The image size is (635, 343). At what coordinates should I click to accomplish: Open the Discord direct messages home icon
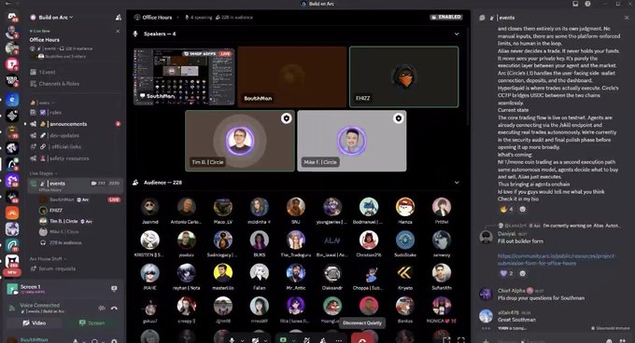click(12, 18)
